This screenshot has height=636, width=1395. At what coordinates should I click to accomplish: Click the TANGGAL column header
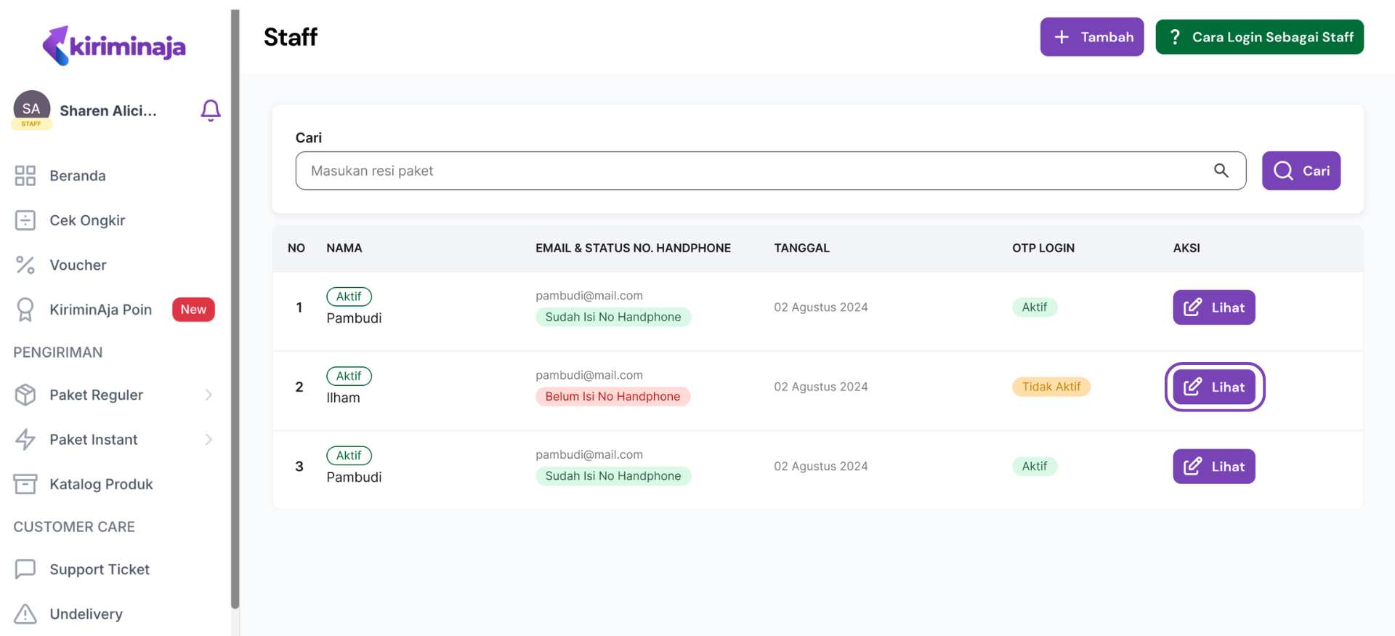(801, 248)
